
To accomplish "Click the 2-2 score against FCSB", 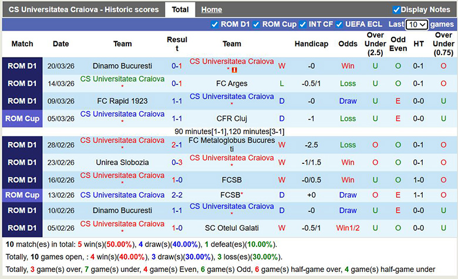I will click(x=177, y=195).
